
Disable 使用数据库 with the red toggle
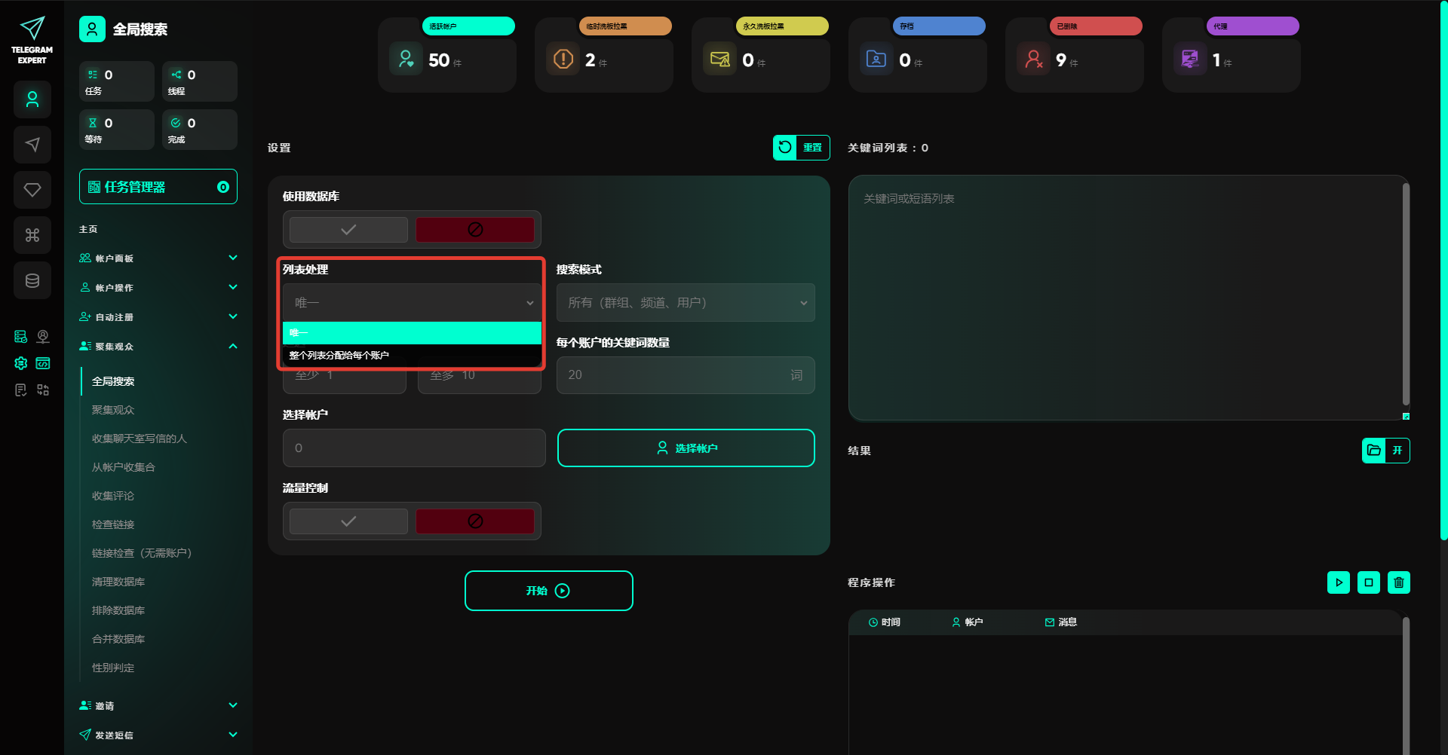point(475,230)
